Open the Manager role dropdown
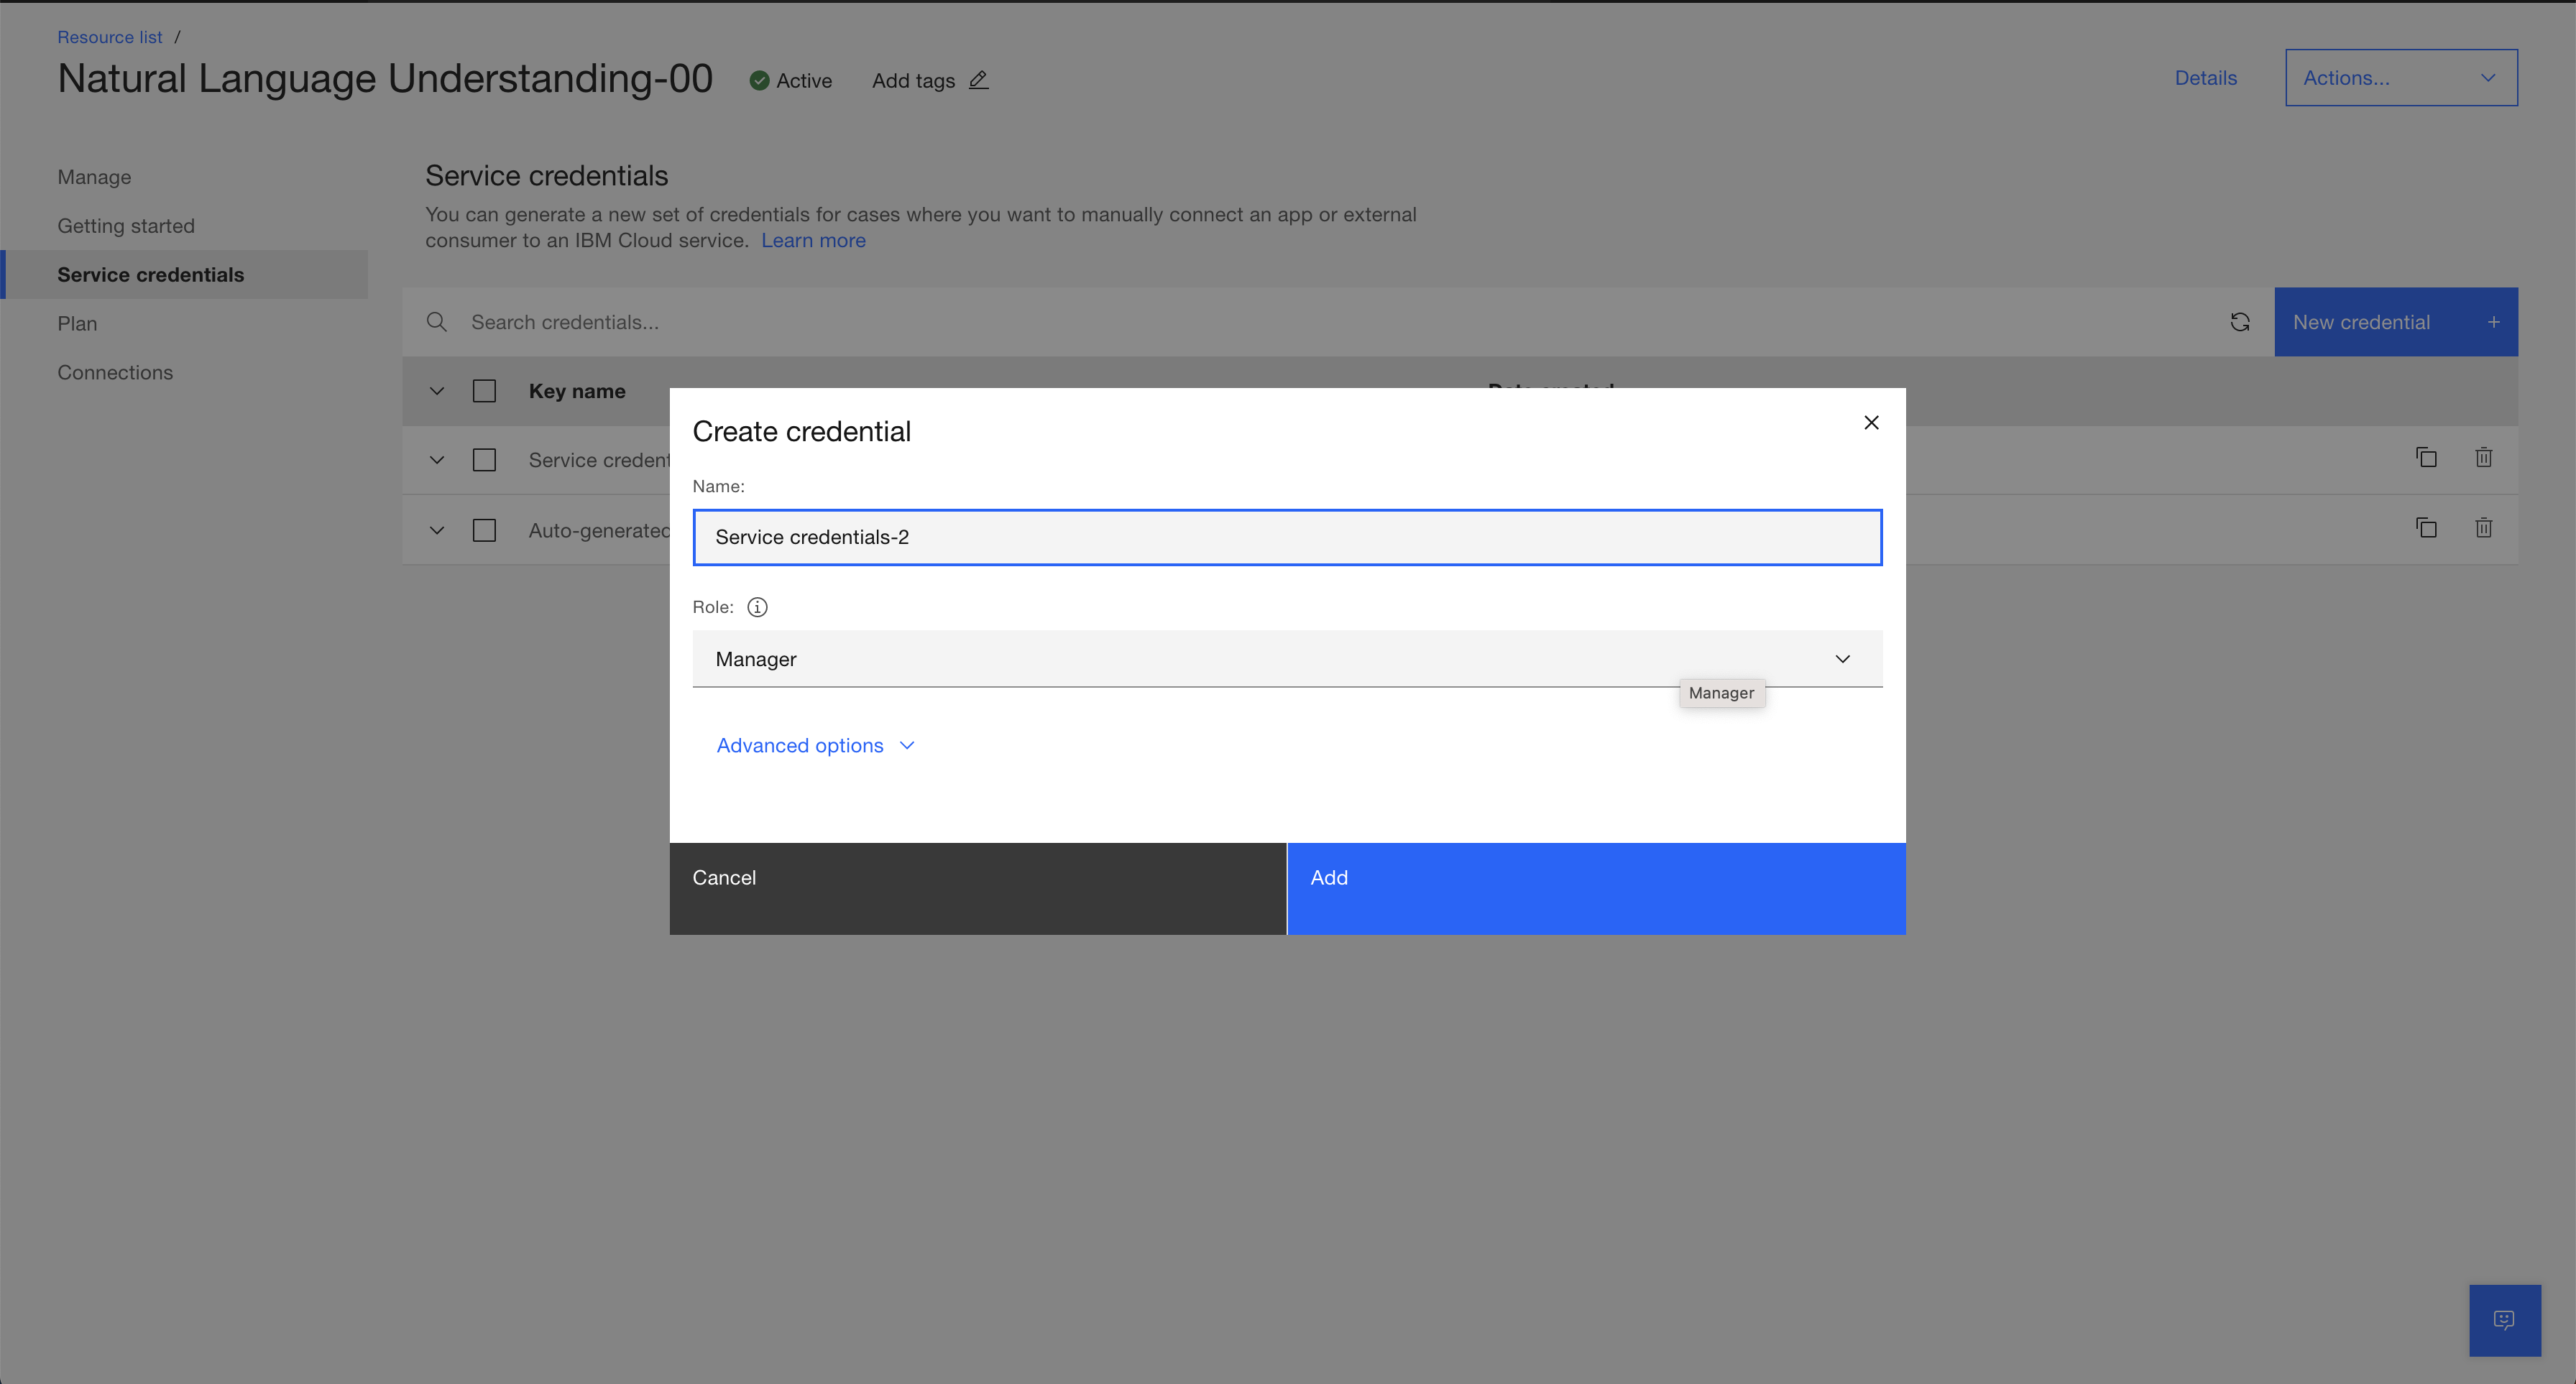The image size is (2576, 1384). 1287,659
